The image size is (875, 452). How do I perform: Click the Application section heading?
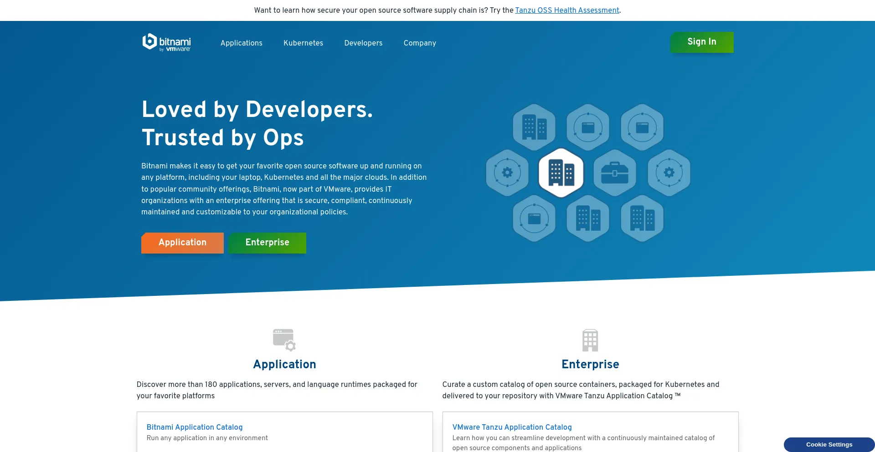(284, 364)
